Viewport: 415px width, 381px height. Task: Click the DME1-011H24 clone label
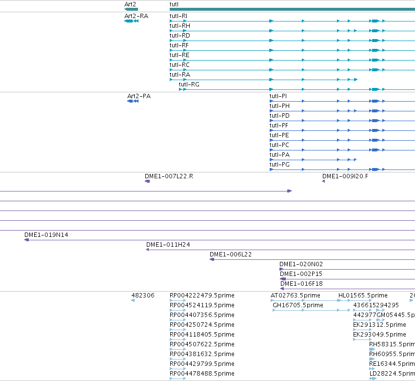click(168, 245)
